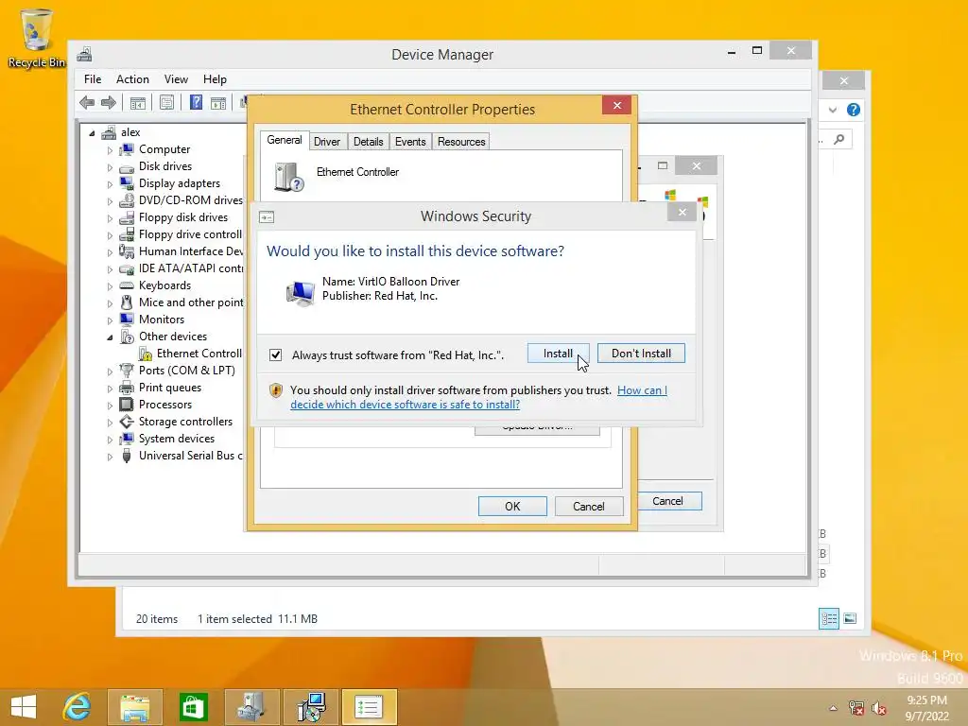This screenshot has height=726, width=968.
Task: Click the network tray icon
Action: pyautogui.click(x=856, y=708)
